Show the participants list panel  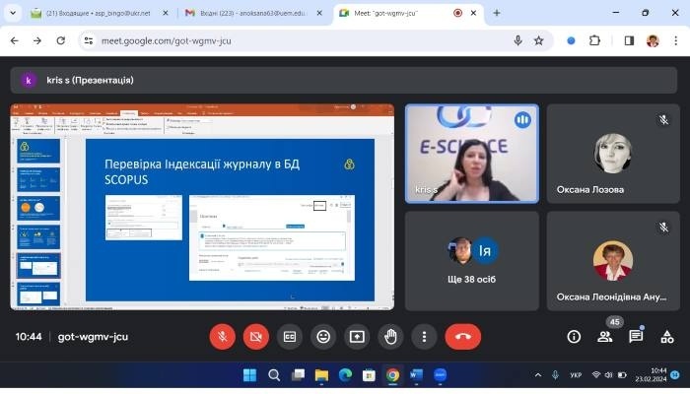(605, 336)
